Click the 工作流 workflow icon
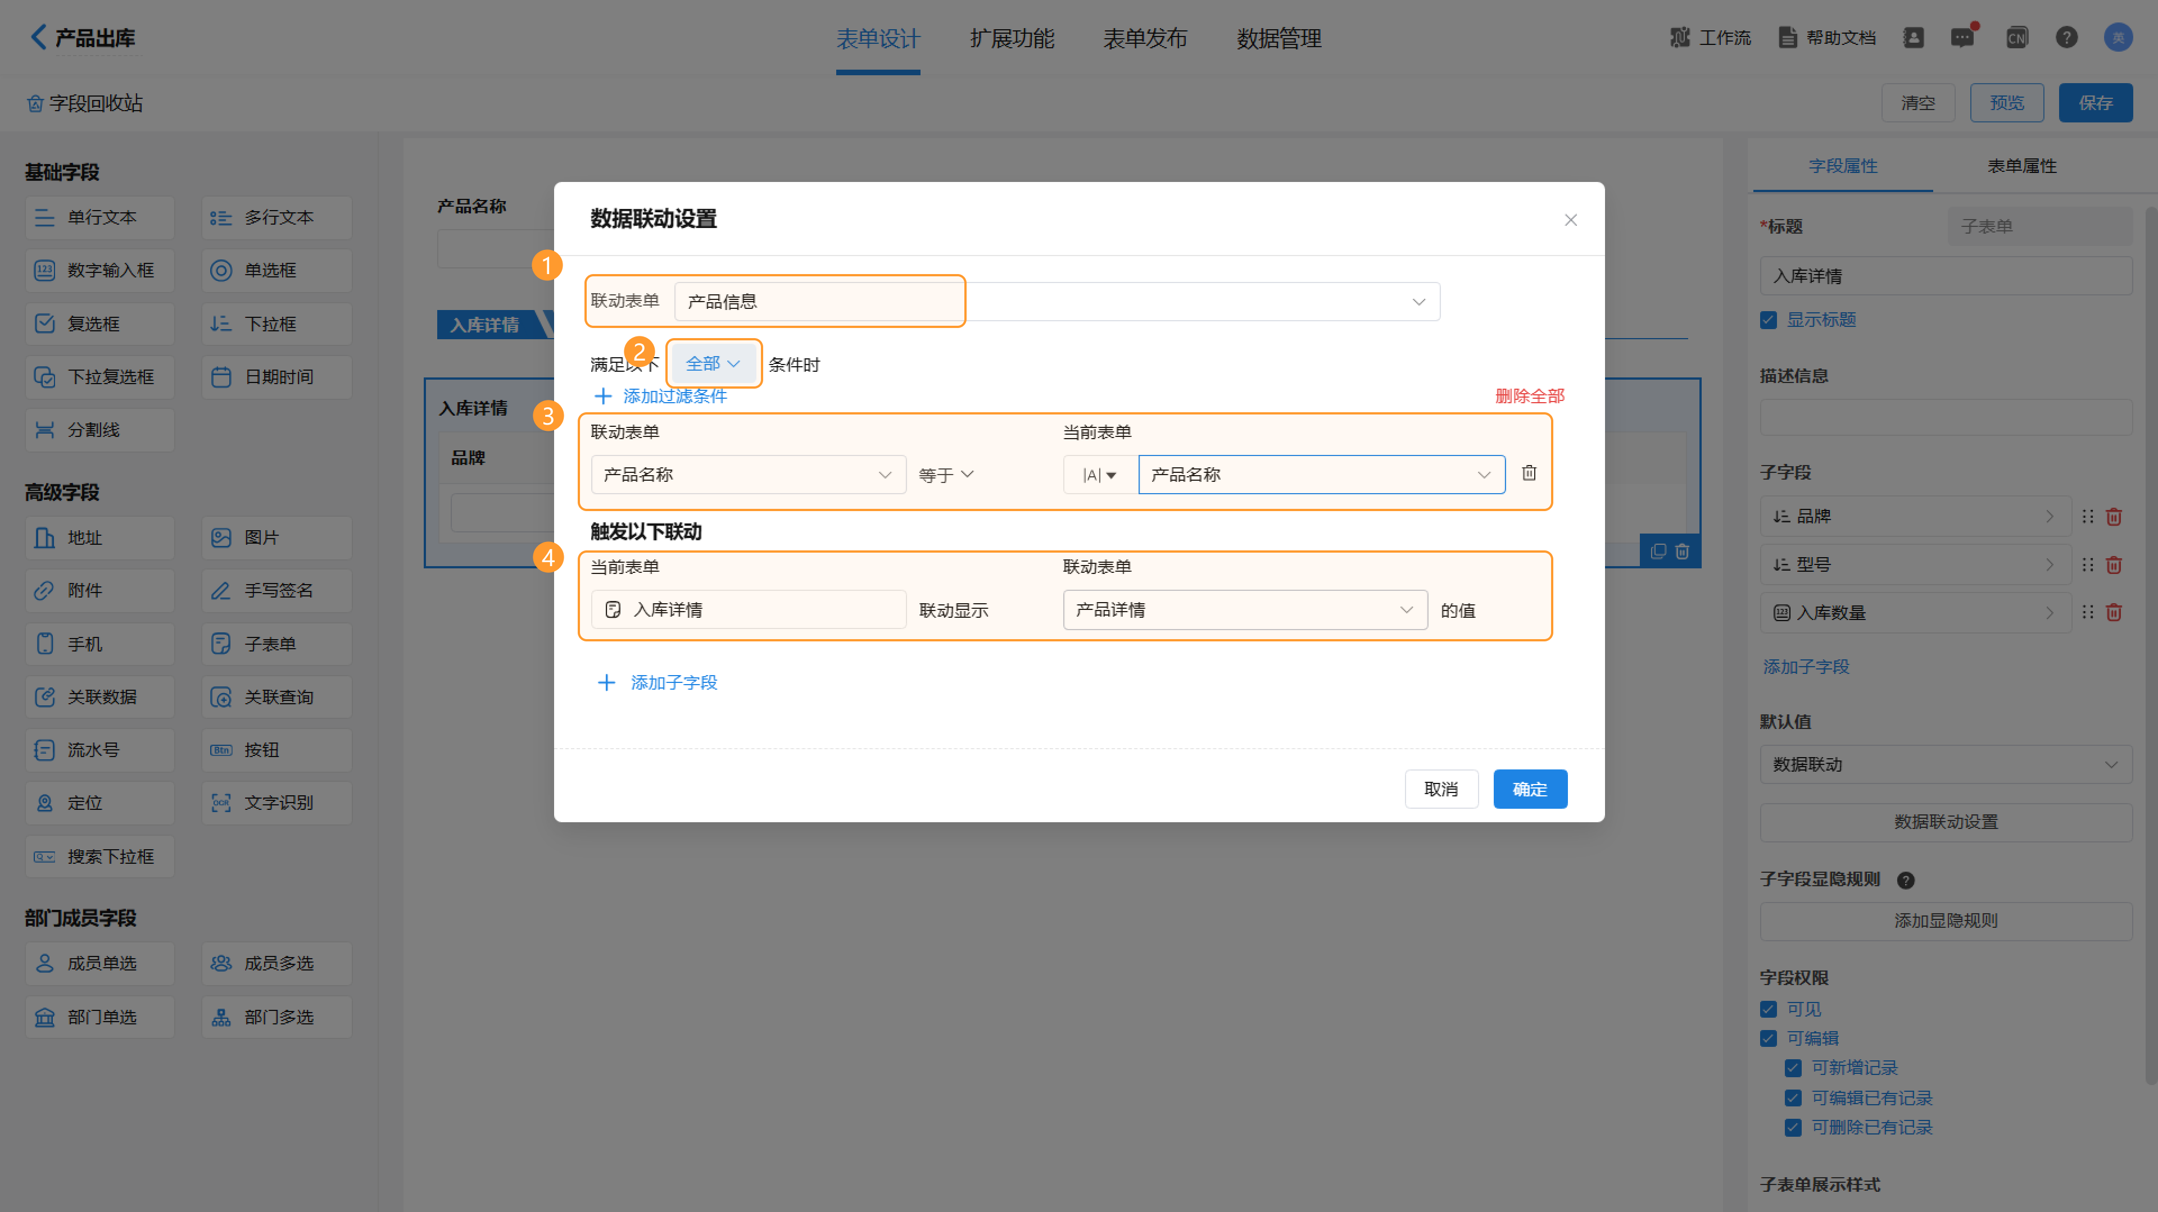 tap(1680, 38)
